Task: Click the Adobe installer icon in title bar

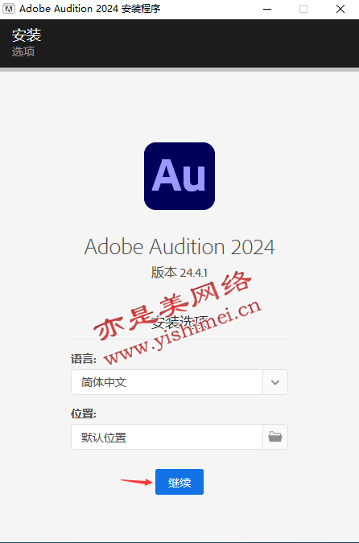Action: pos(9,9)
